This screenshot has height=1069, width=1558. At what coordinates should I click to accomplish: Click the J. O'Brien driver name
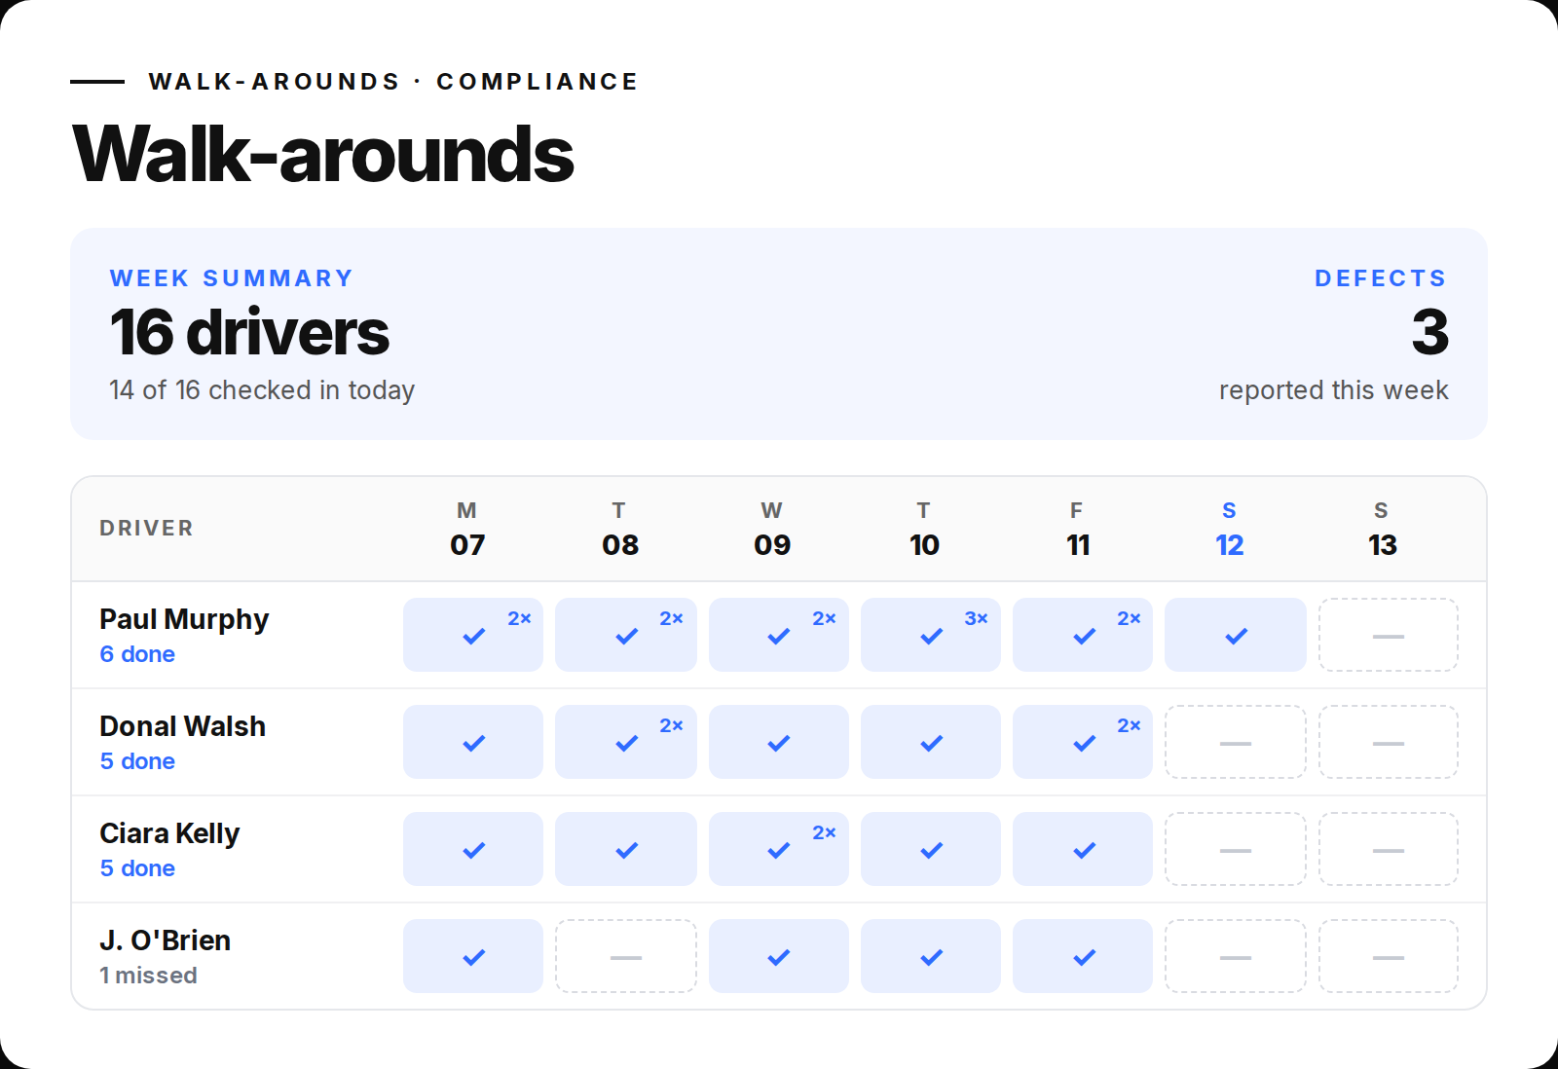165,940
